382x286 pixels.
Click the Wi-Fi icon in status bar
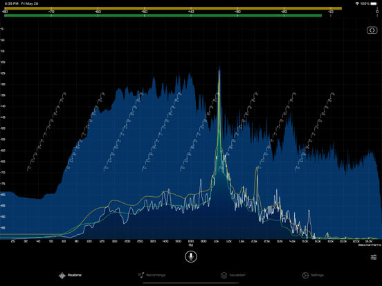click(357, 3)
